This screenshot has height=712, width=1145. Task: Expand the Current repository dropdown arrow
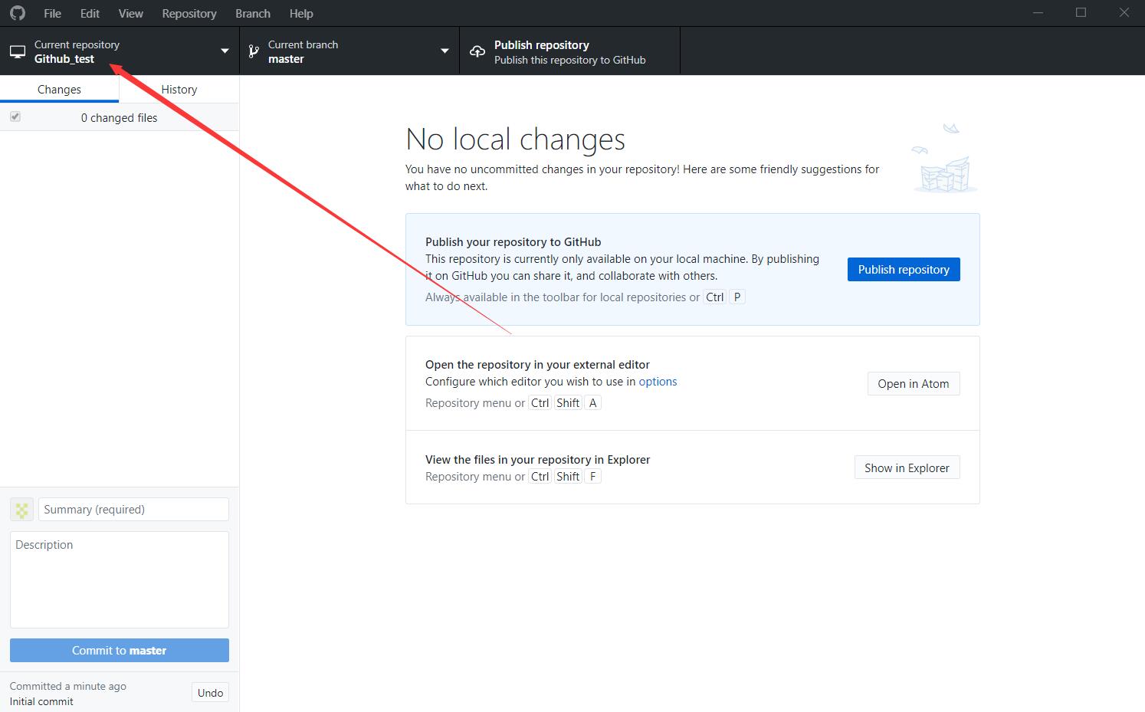[x=225, y=51]
